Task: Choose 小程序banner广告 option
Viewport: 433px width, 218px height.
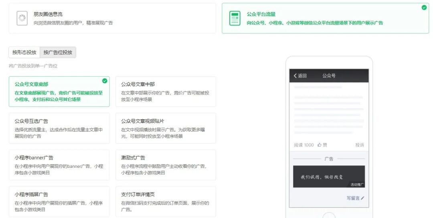Action: 59,165
